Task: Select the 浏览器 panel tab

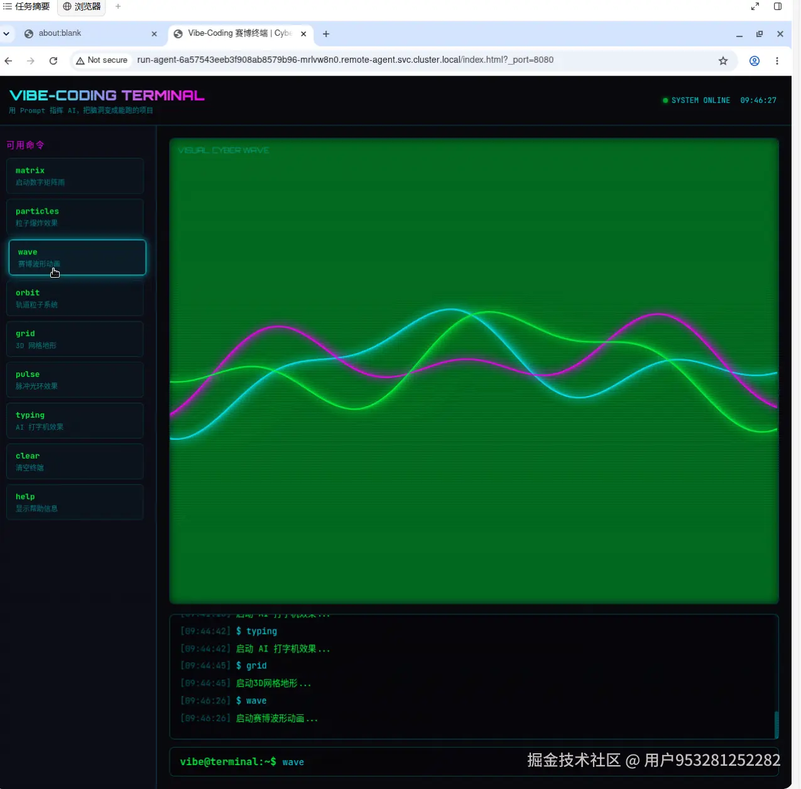Action: point(82,6)
